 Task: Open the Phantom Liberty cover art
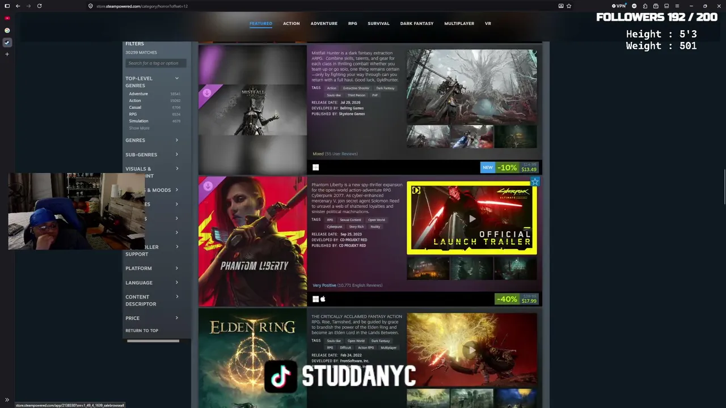point(252,241)
